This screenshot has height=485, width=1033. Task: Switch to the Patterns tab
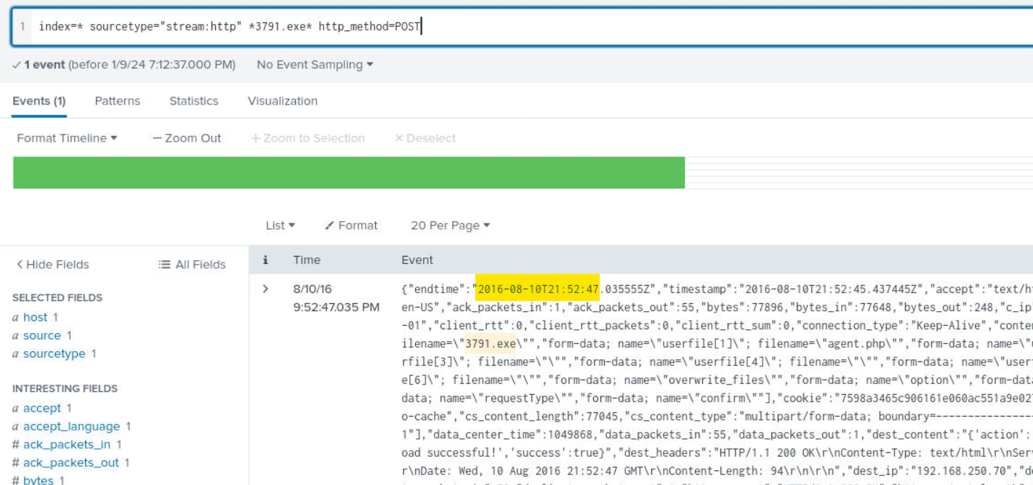coord(117,101)
